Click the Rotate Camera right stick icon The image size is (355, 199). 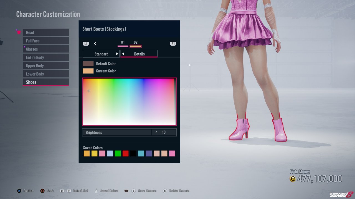tap(165, 191)
